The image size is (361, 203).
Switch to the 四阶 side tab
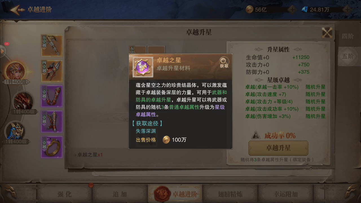(348, 36)
